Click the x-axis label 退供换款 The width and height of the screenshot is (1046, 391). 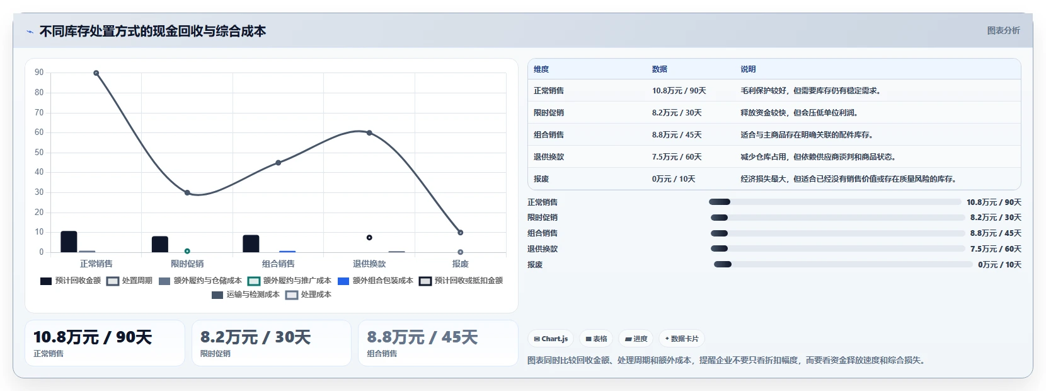click(x=369, y=264)
